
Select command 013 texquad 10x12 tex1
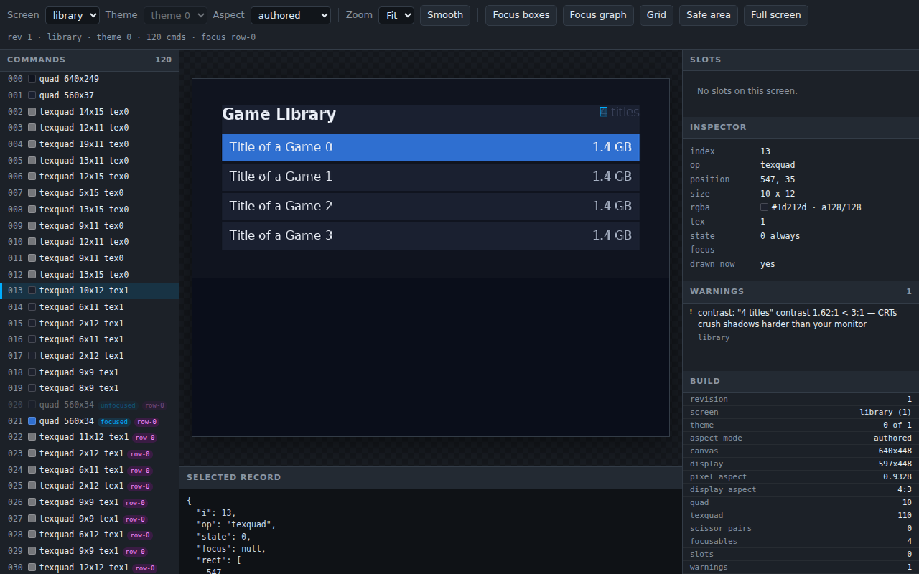click(90, 291)
